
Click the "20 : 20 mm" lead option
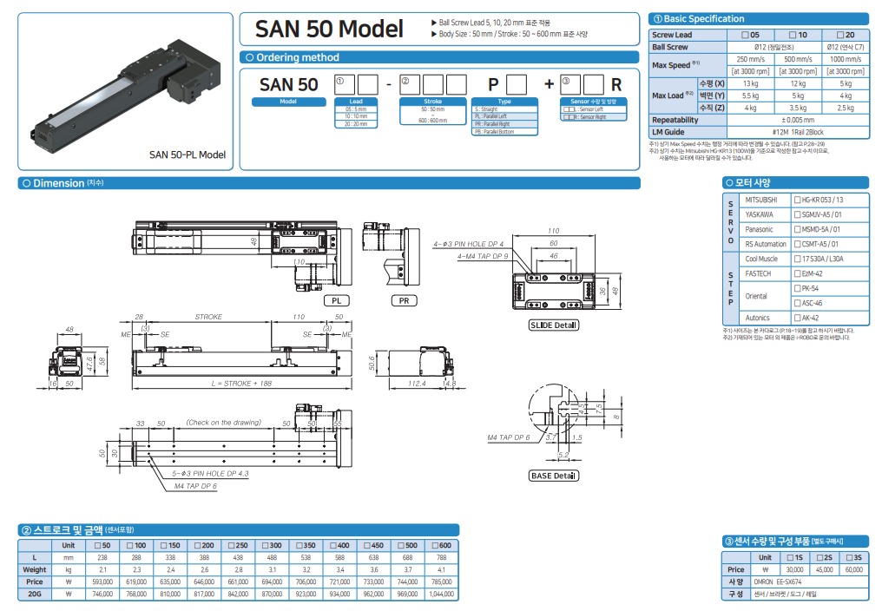356,124
